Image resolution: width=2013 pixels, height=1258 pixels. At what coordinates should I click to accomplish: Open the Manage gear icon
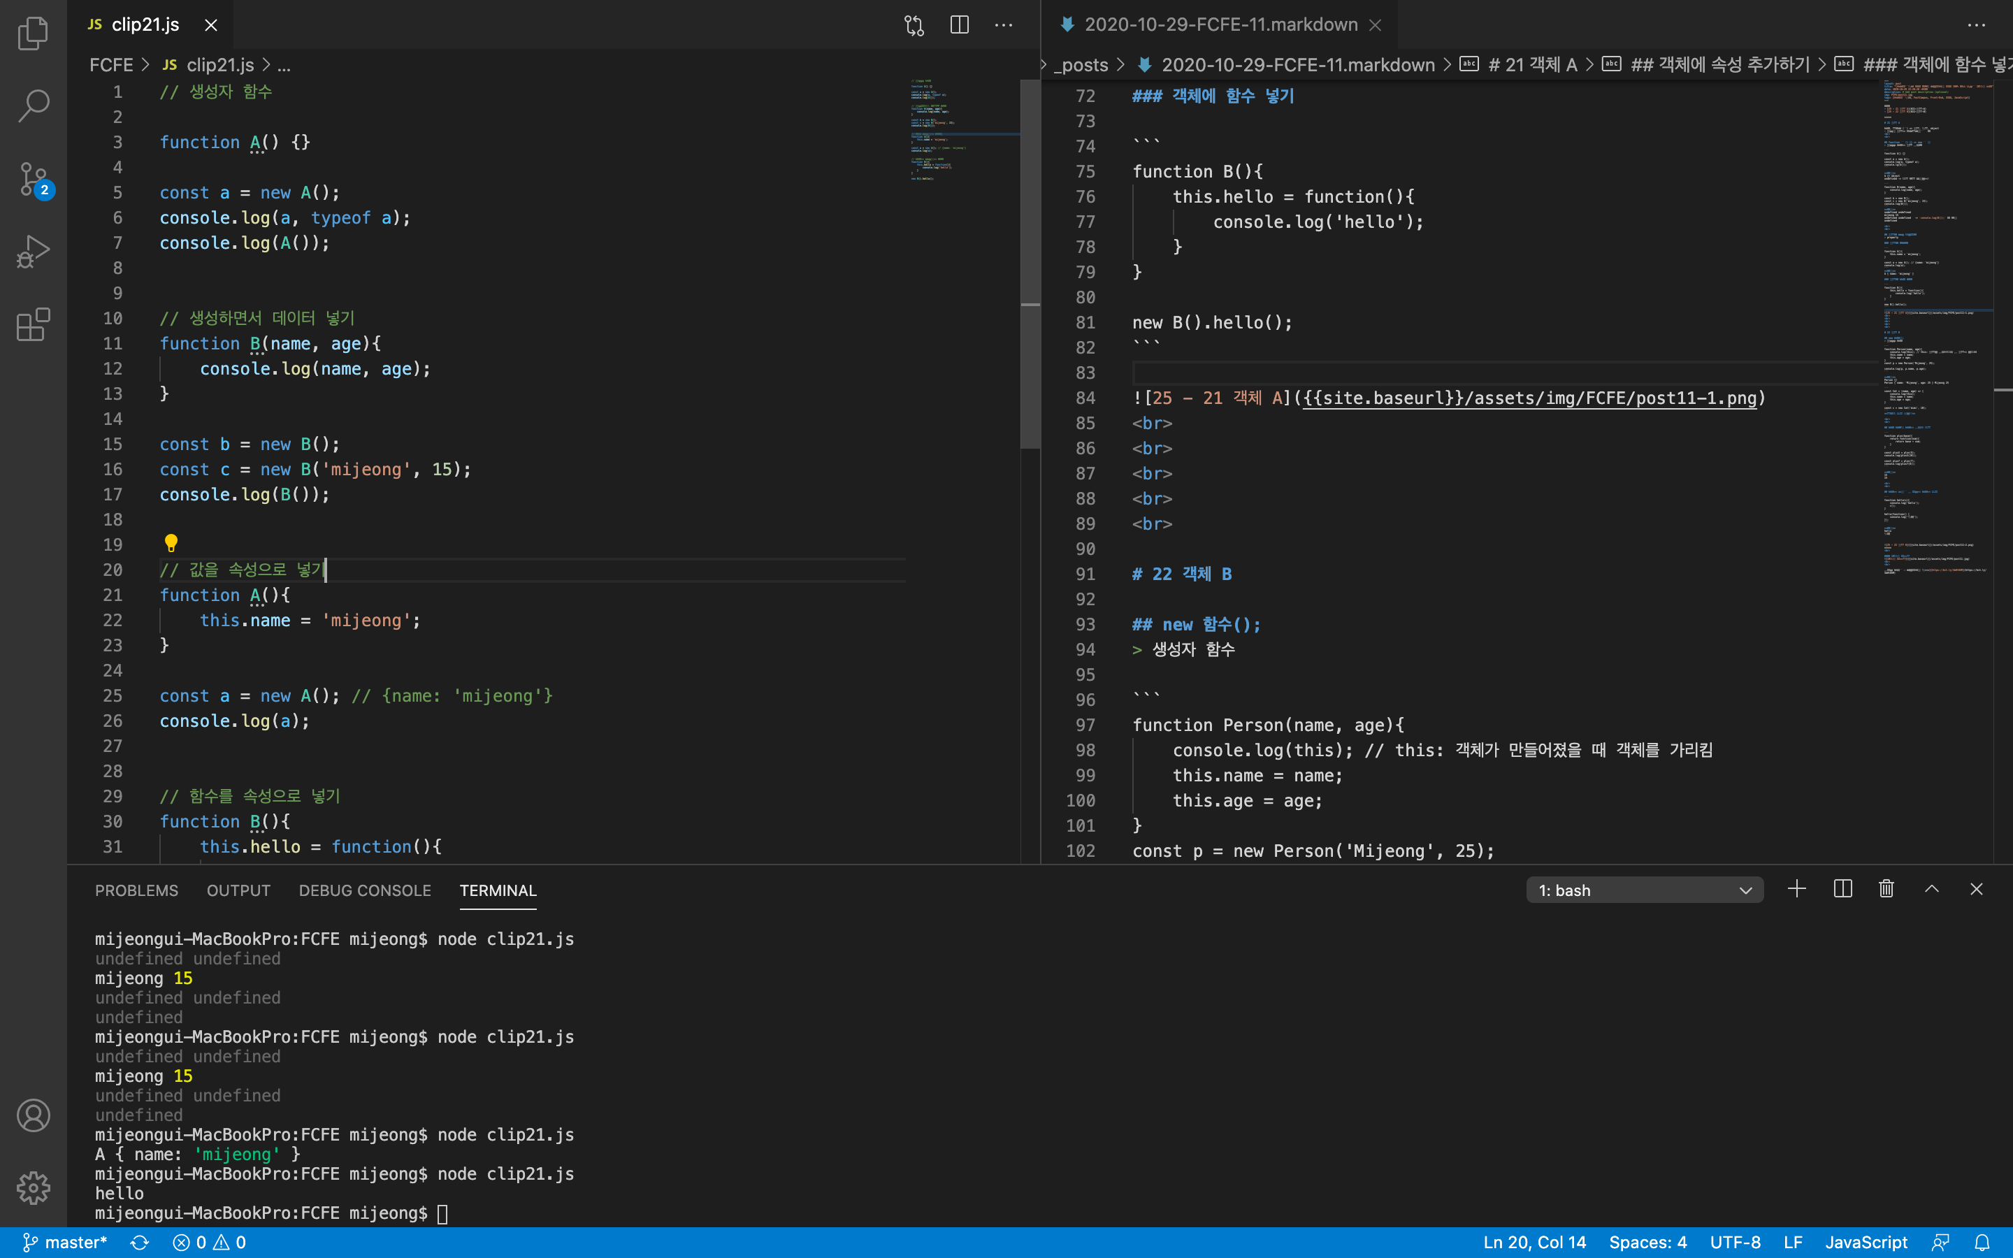click(34, 1187)
